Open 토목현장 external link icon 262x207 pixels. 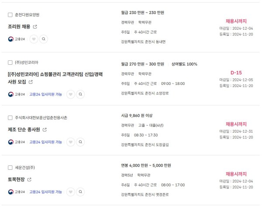(29, 179)
